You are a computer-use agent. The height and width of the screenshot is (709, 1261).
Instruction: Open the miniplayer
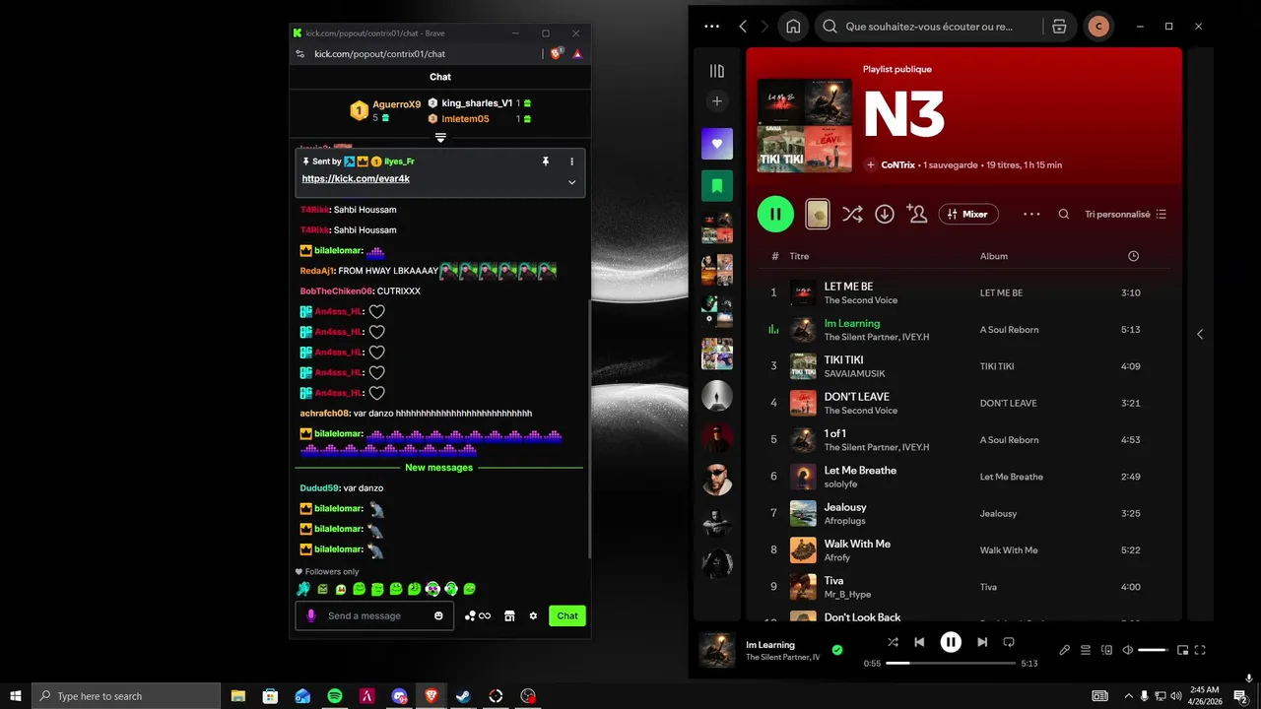[x=1182, y=650]
